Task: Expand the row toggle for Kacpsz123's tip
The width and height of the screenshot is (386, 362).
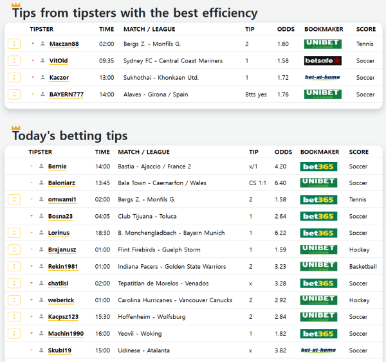Action: (x=14, y=317)
